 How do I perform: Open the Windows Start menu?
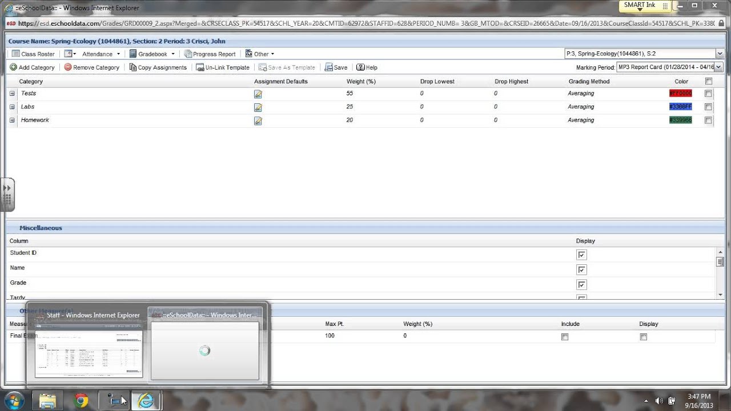point(13,400)
